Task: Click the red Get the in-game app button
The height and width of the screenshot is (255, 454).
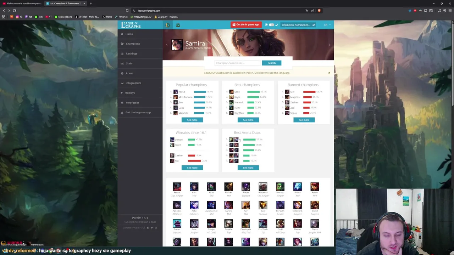Action: [x=246, y=25]
